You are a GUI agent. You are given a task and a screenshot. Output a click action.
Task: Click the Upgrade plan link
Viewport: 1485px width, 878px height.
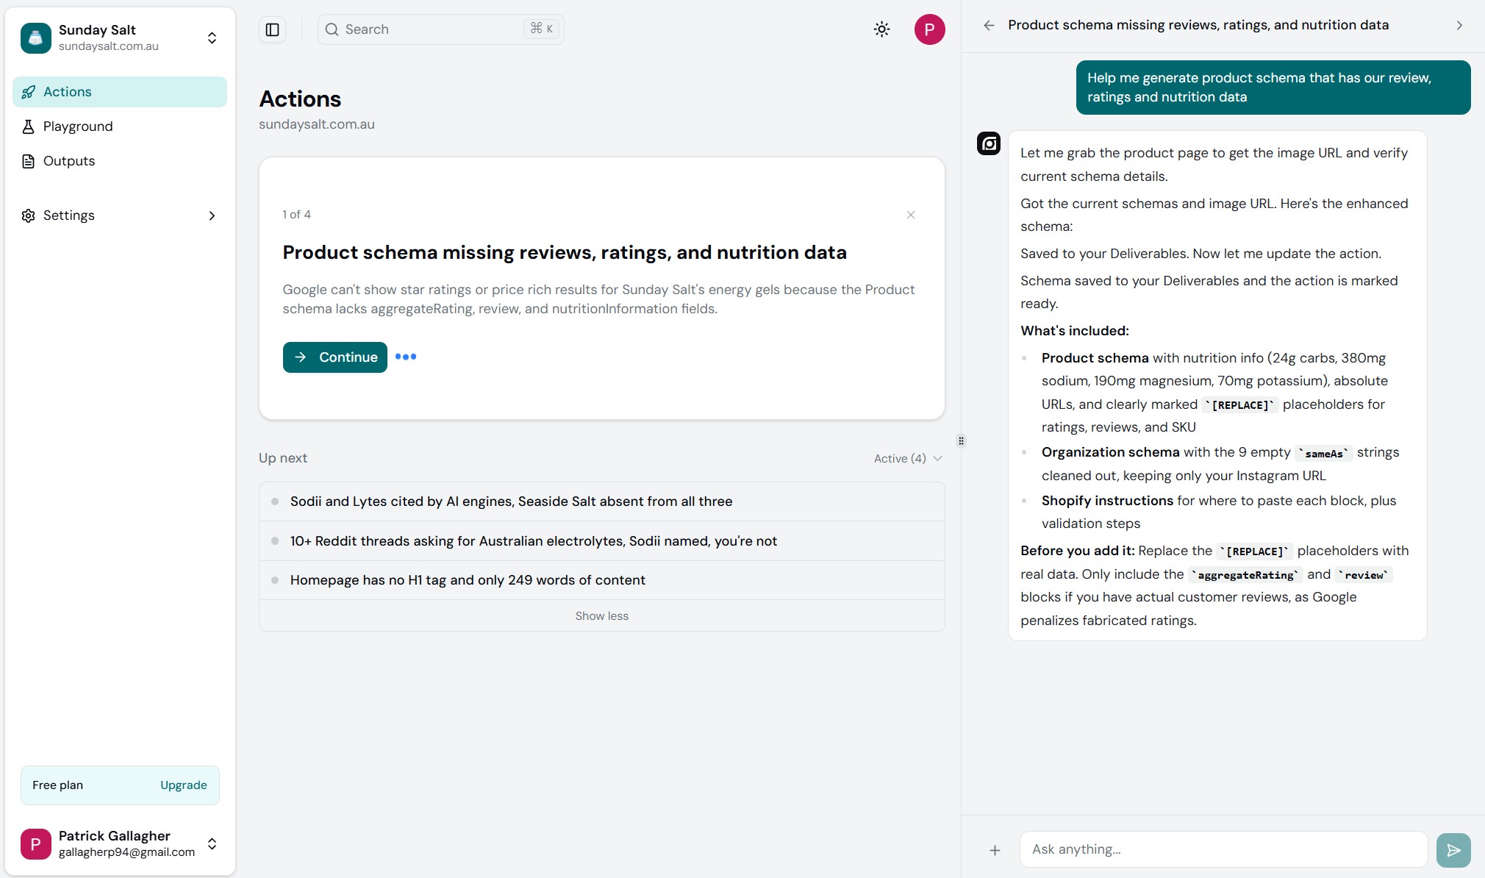click(x=183, y=785)
